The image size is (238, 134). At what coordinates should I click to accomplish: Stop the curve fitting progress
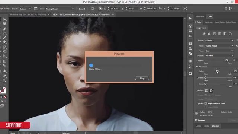(x=142, y=79)
